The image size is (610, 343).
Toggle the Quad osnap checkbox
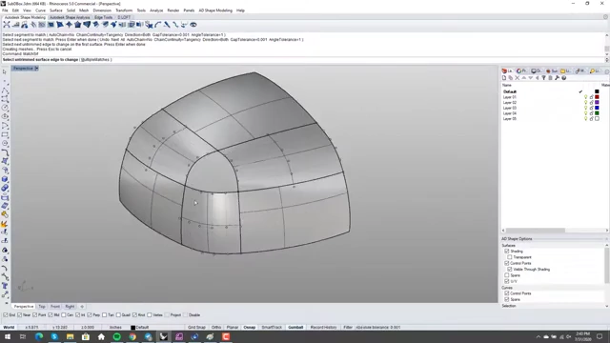point(118,315)
